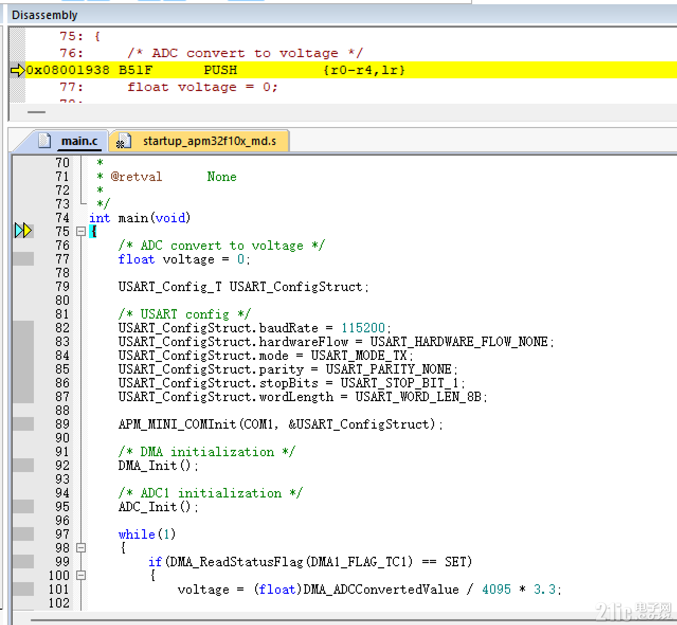677x625 pixels.
Task: Click the '/* ADC1 initialization */' comment
Action: pos(210,493)
